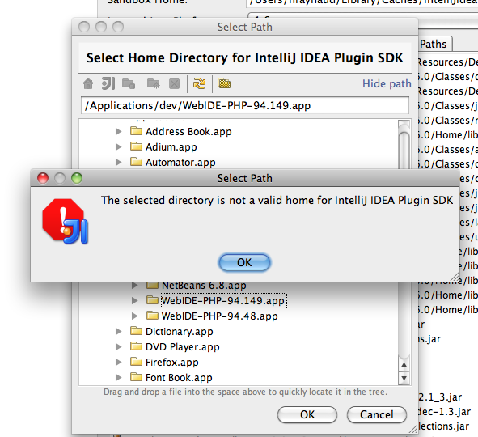Image resolution: width=478 pixels, height=437 pixels.
Task: Close the error dialog with red button
Action: (43, 178)
